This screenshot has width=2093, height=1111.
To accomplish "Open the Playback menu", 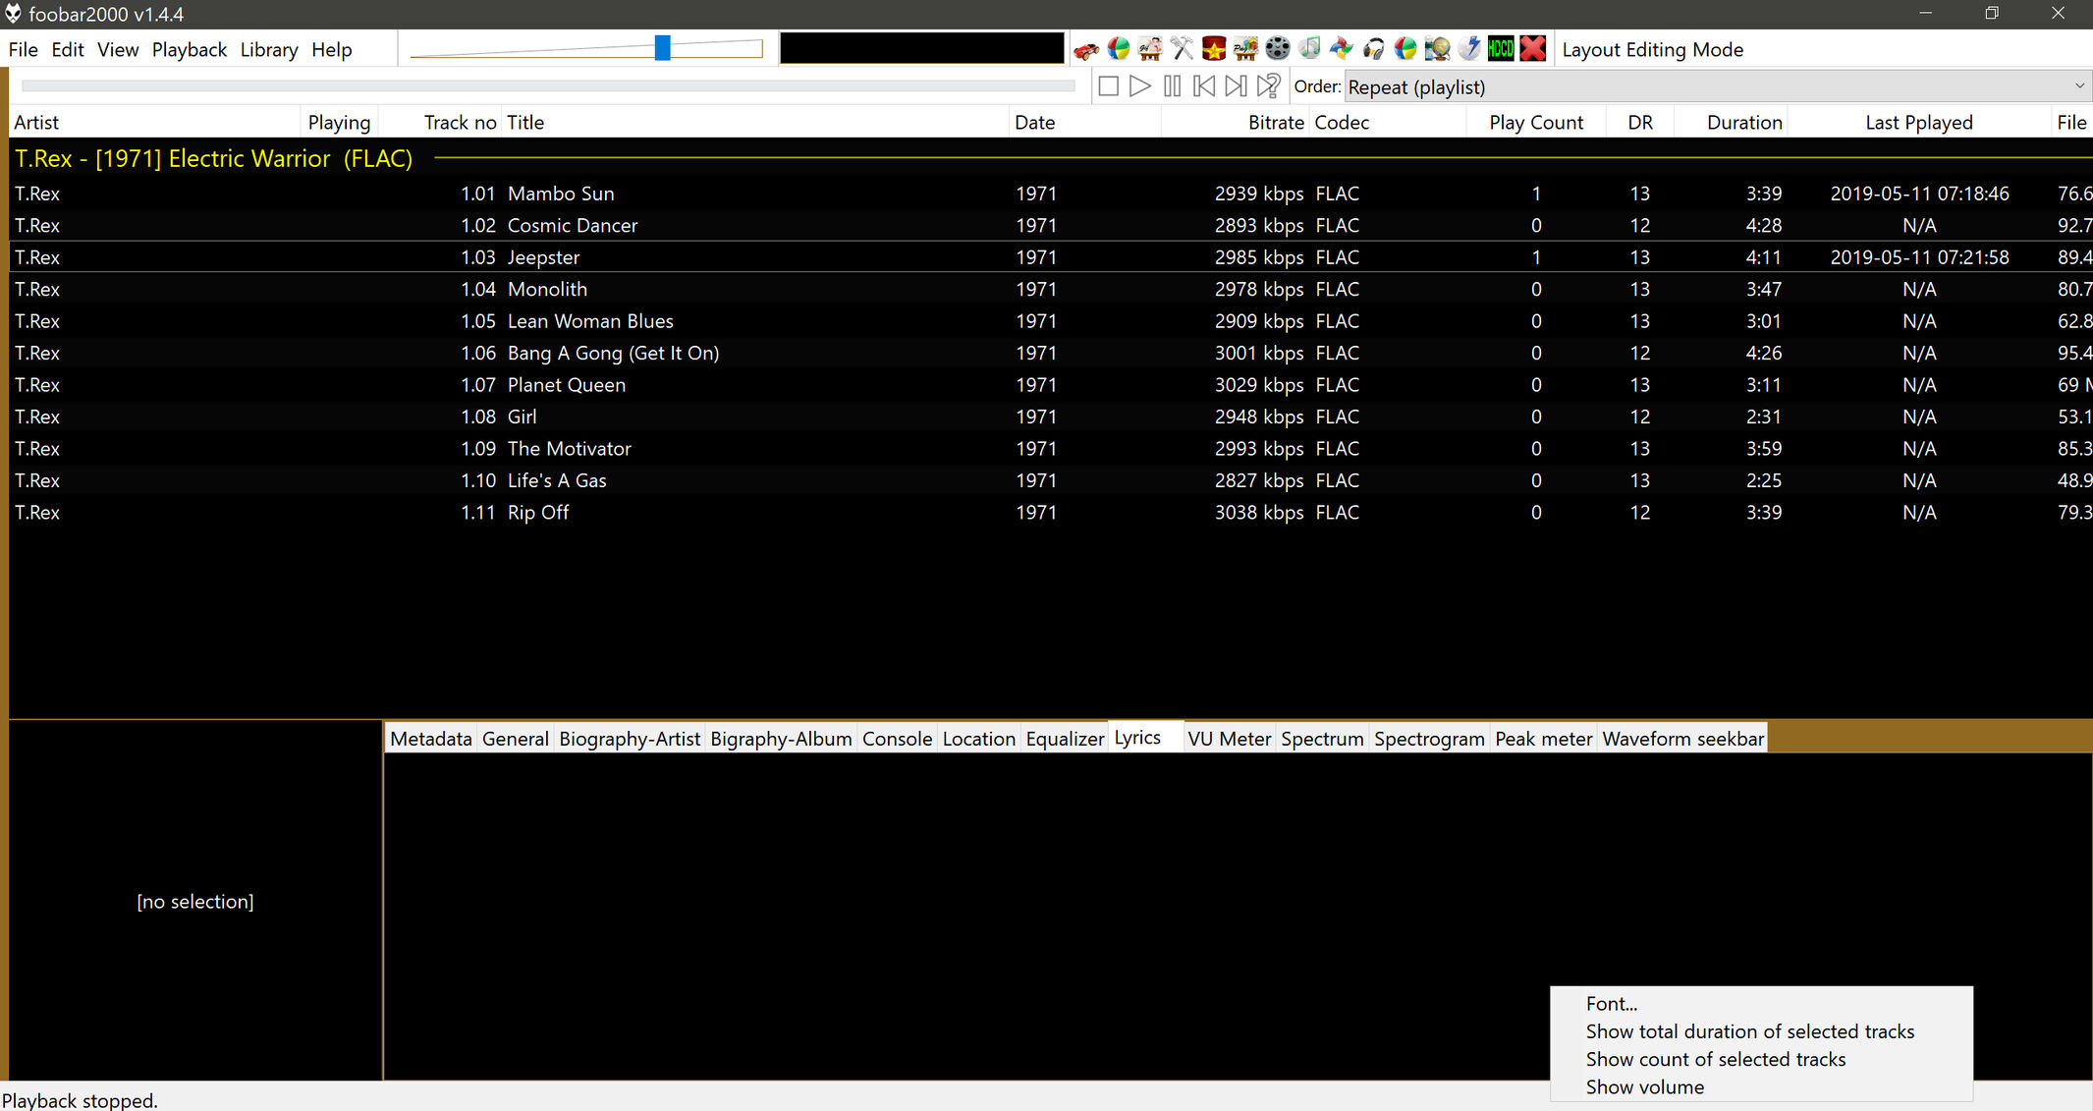I will coord(190,50).
